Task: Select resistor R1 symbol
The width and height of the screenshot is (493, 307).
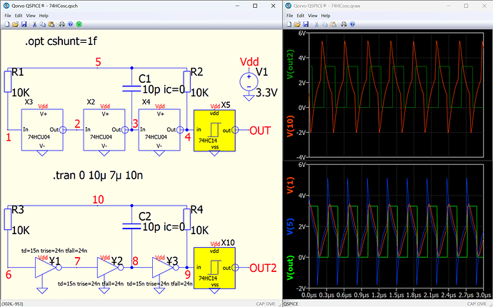Action: [x=8, y=81]
